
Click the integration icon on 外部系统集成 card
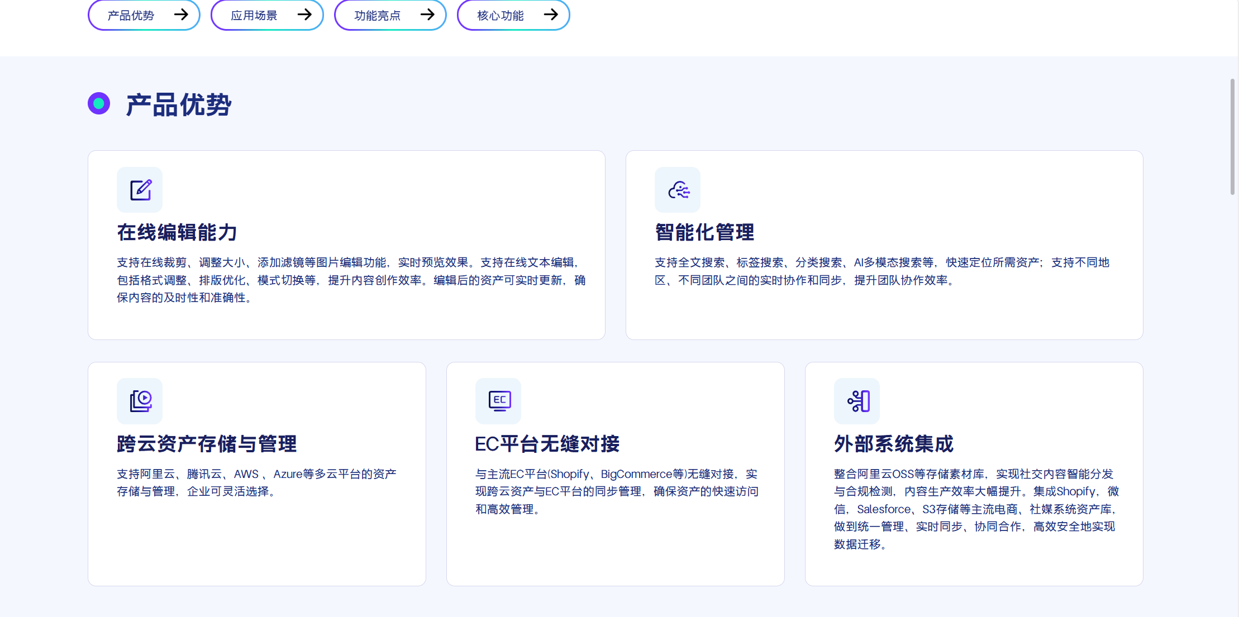(857, 401)
